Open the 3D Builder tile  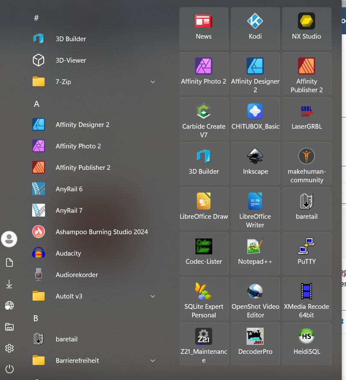click(204, 164)
